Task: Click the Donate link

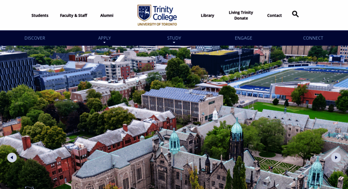Action: coord(241,18)
